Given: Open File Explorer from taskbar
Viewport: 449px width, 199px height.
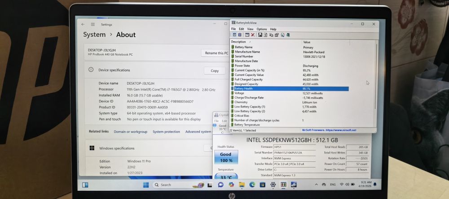Looking at the screenshot, I should pos(242,185).
